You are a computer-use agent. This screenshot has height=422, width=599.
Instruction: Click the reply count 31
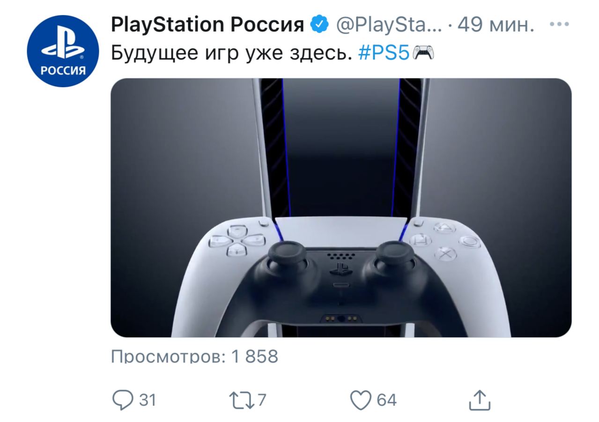coord(148,400)
